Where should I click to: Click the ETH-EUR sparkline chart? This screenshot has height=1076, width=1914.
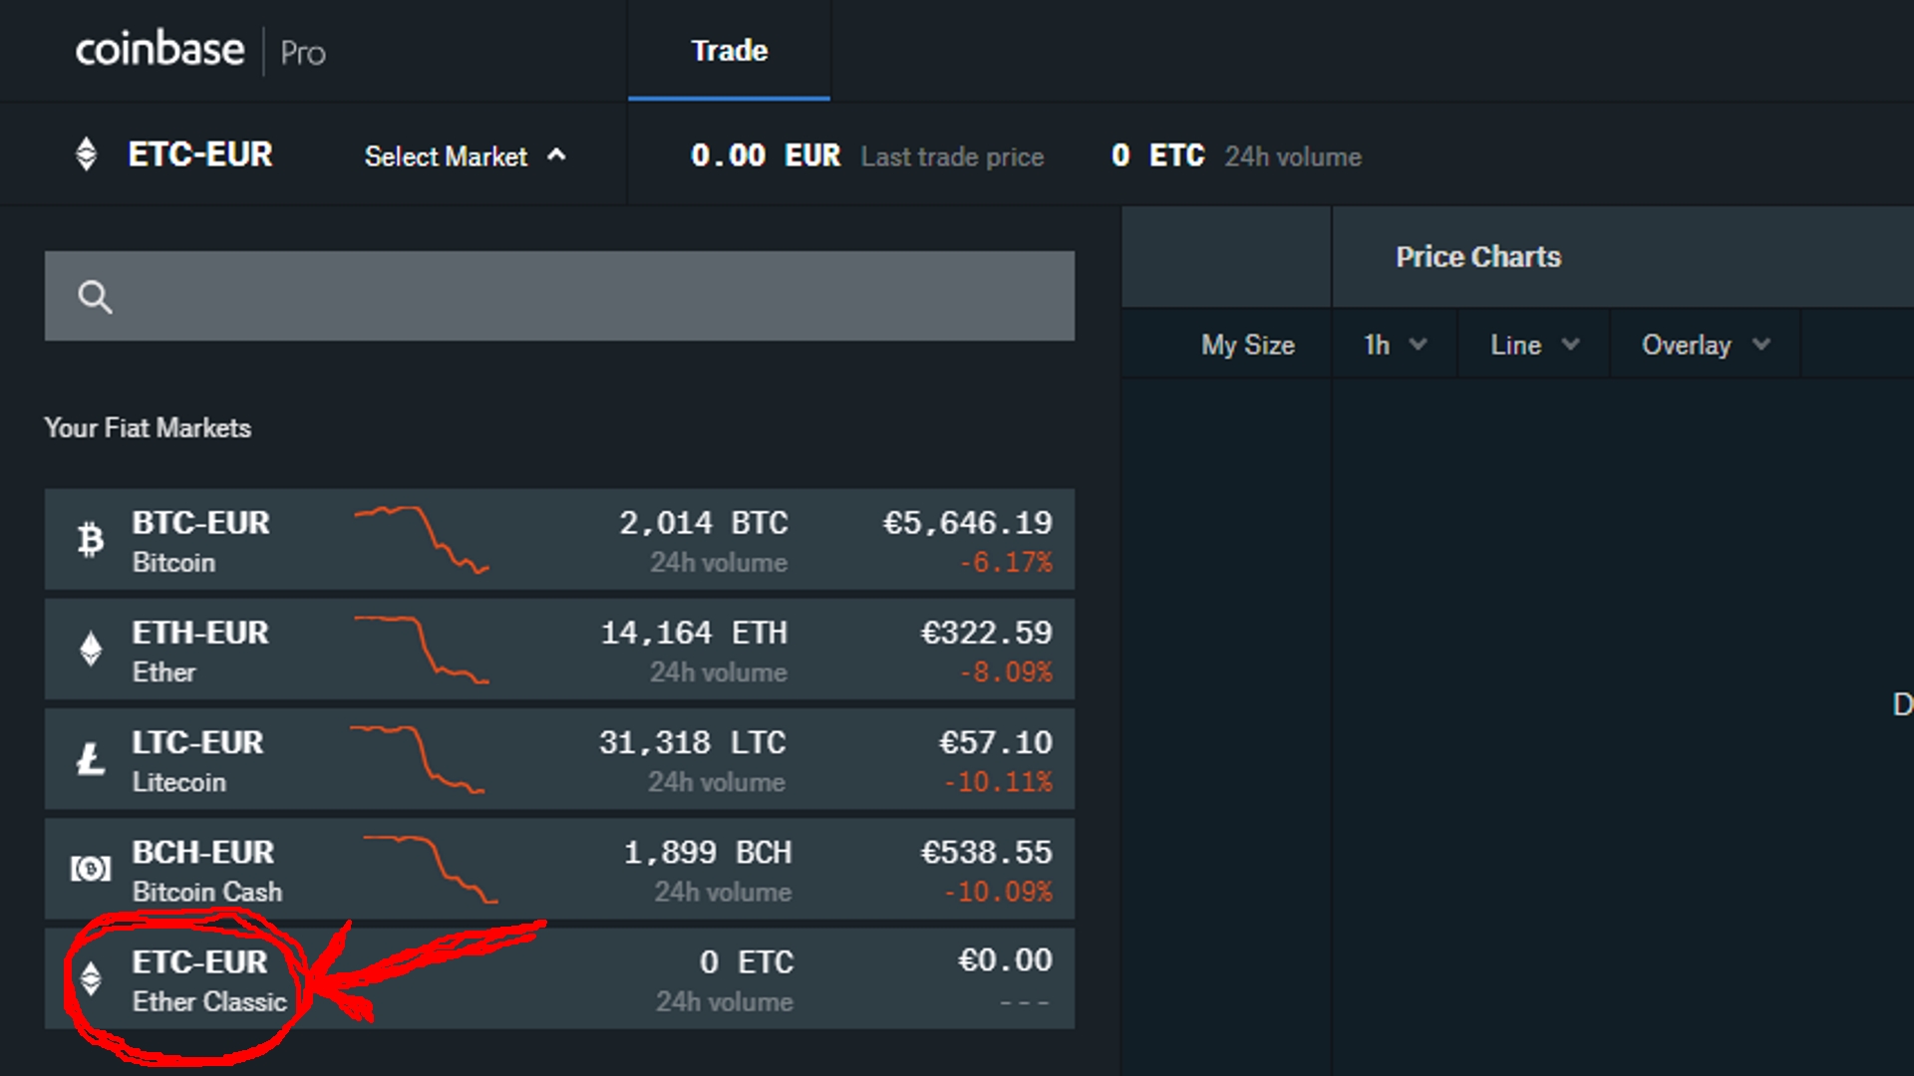(421, 650)
